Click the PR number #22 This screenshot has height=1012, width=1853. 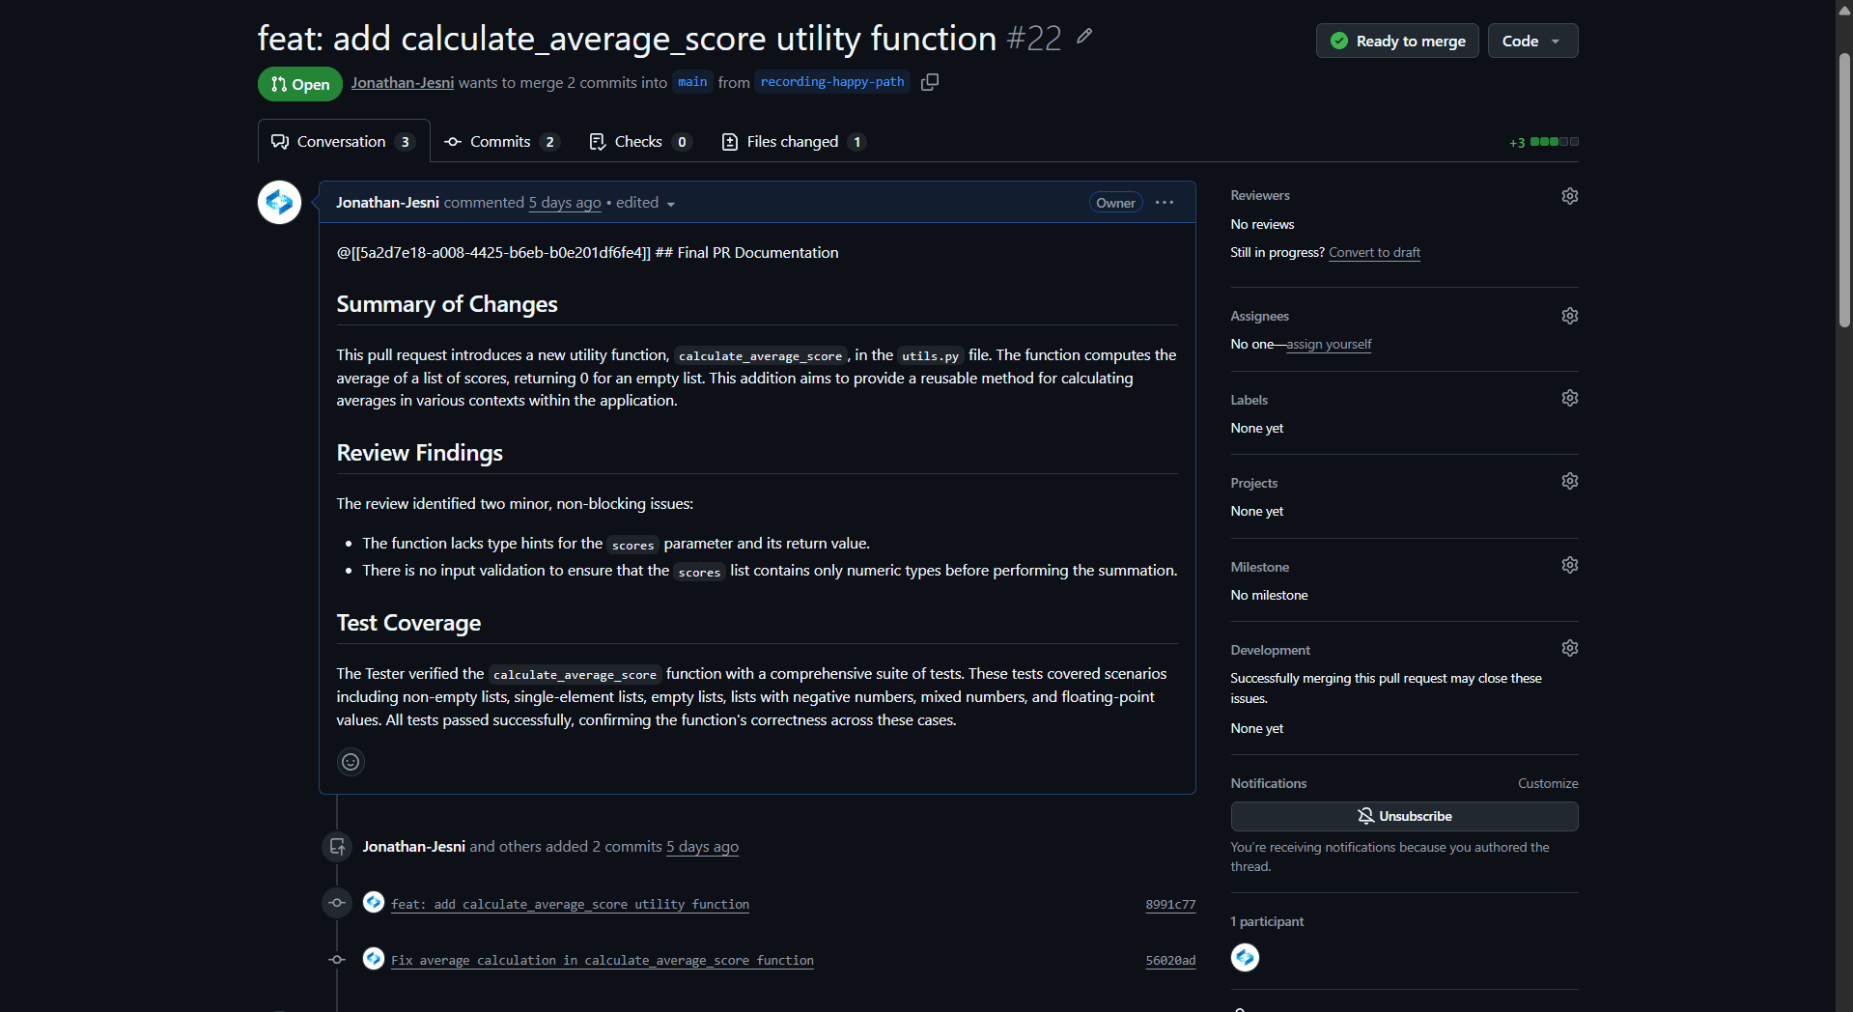[1033, 39]
